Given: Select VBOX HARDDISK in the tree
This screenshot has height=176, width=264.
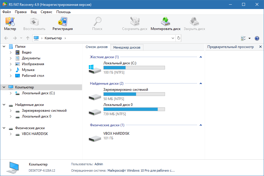Looking at the screenshot, I should coord(35,134).
